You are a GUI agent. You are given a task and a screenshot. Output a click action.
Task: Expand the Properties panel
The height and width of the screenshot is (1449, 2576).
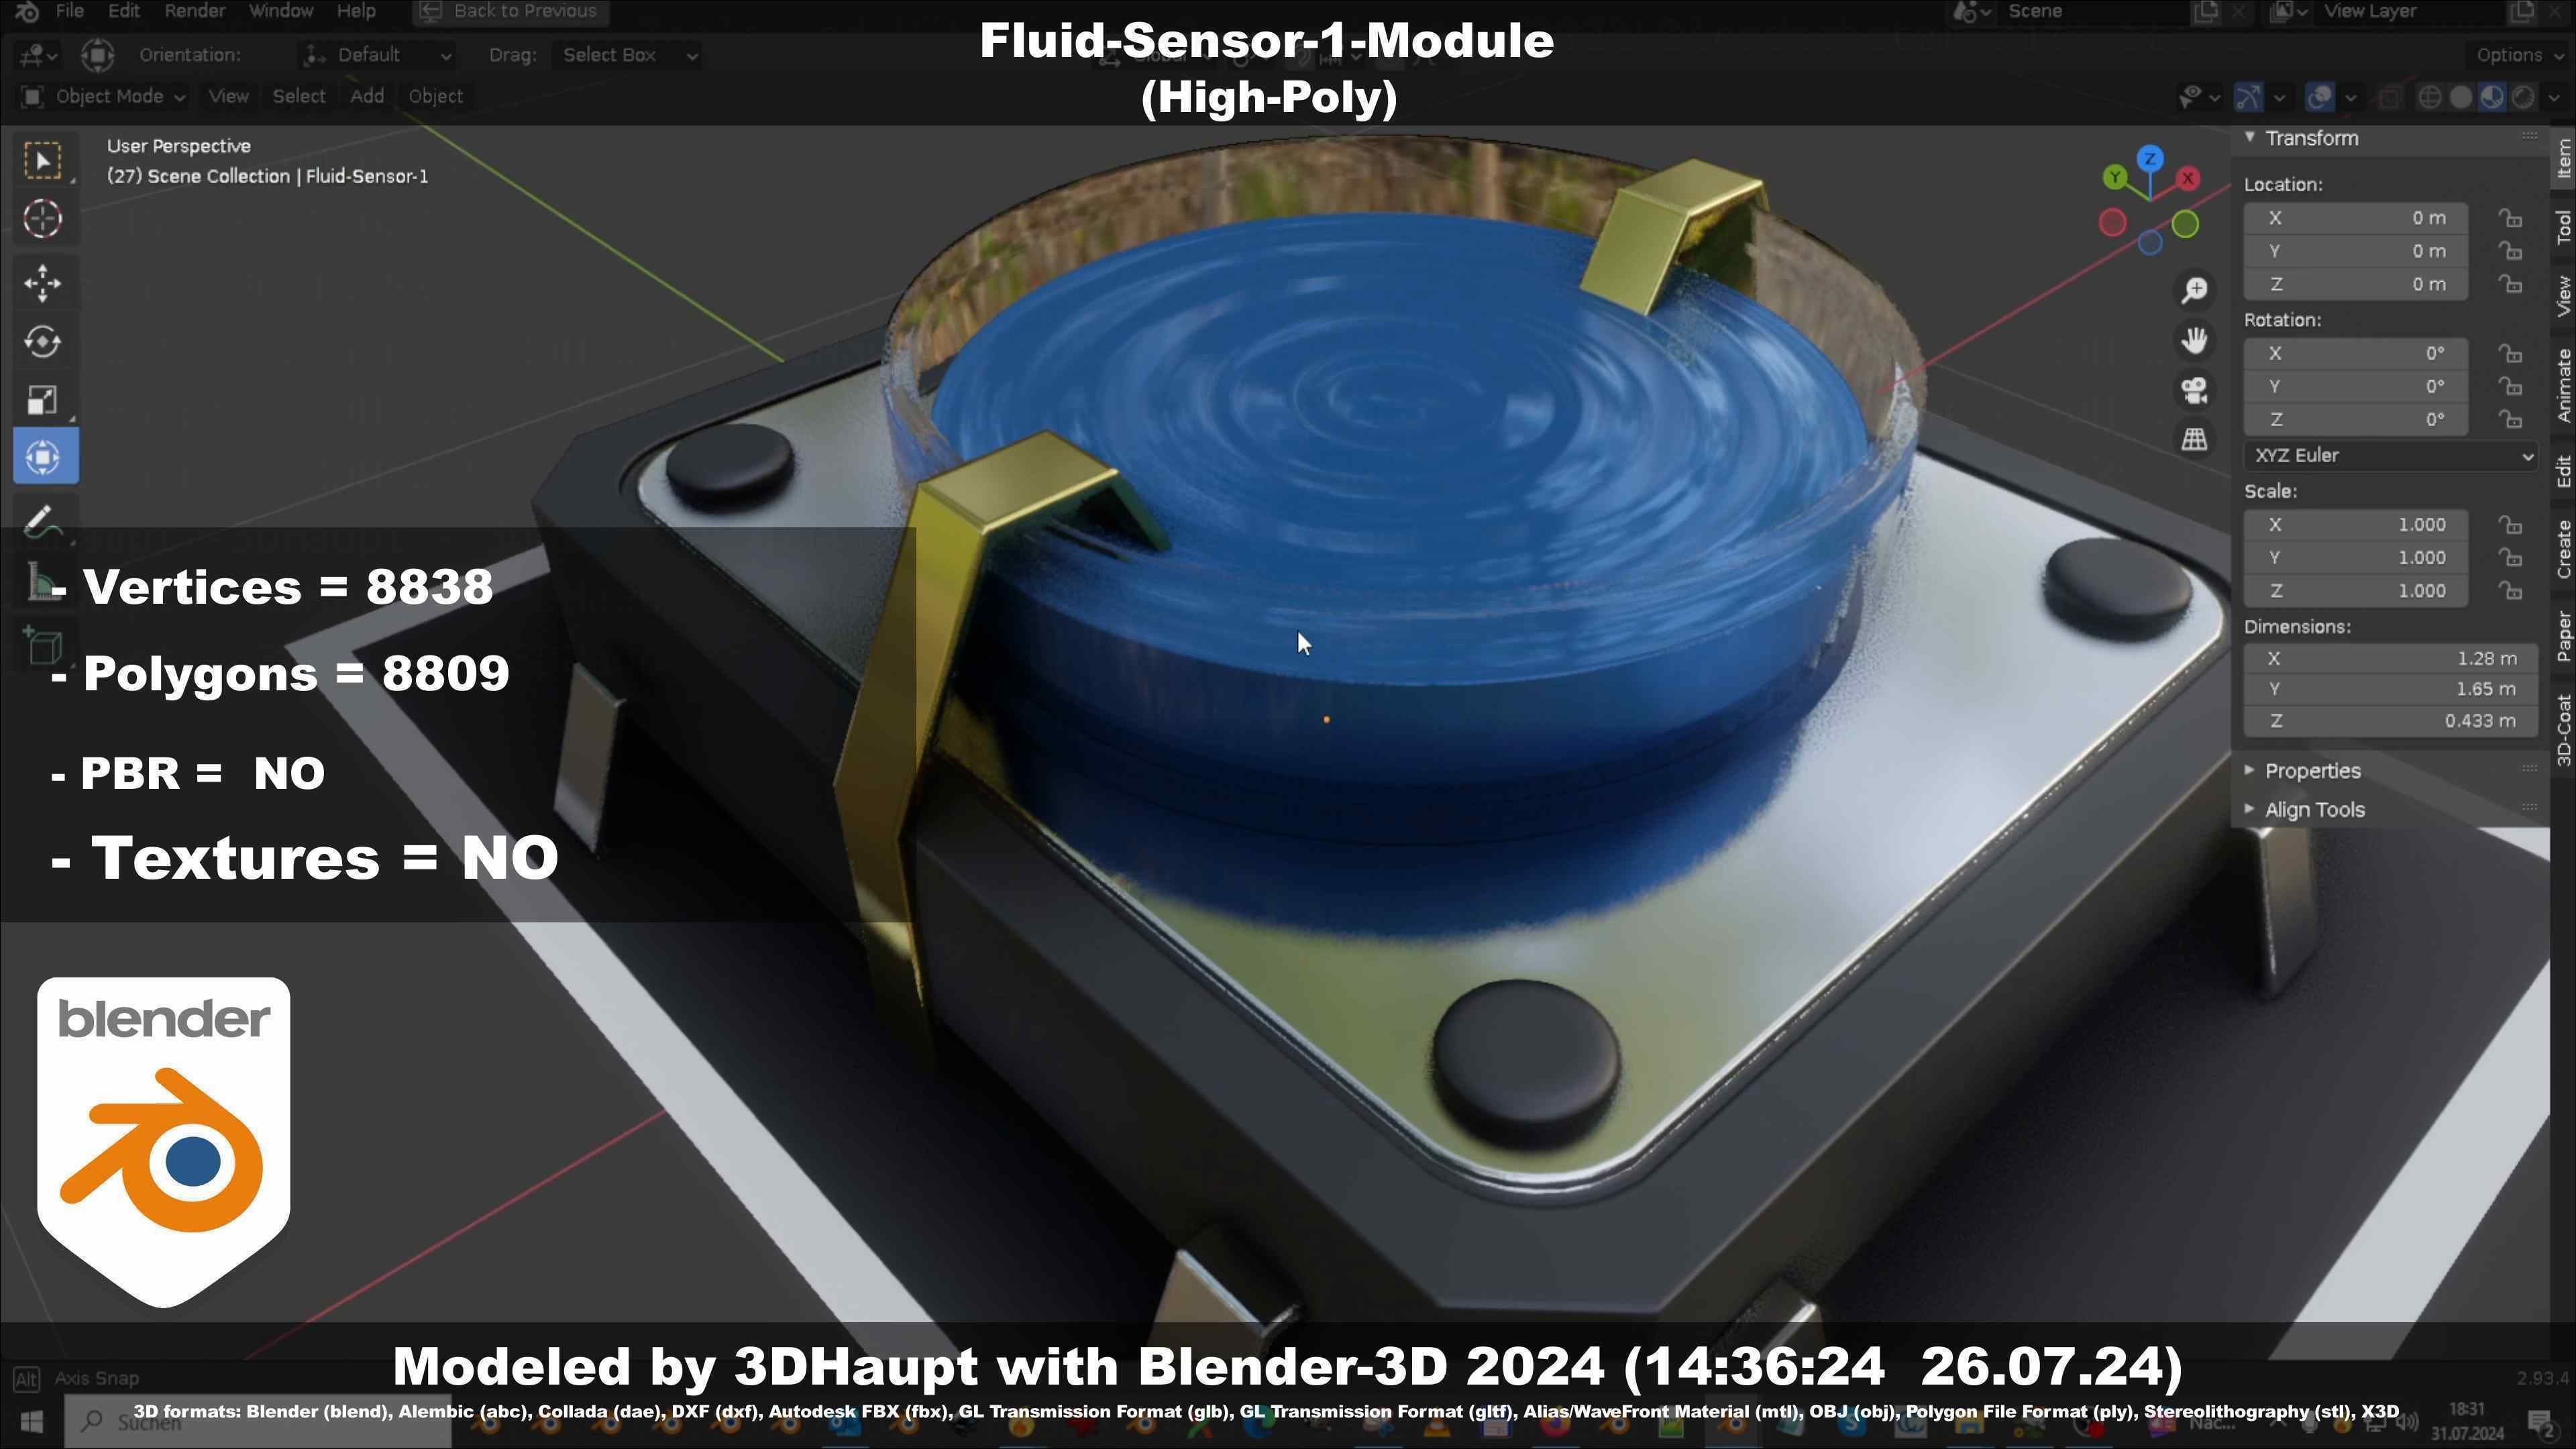pos(2249,770)
